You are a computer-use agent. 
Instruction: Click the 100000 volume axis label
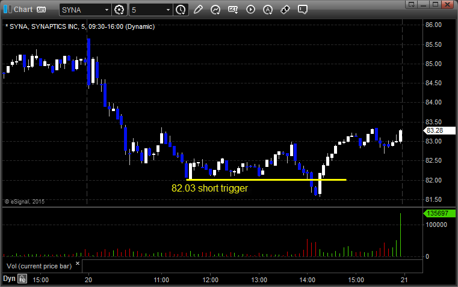436,225
